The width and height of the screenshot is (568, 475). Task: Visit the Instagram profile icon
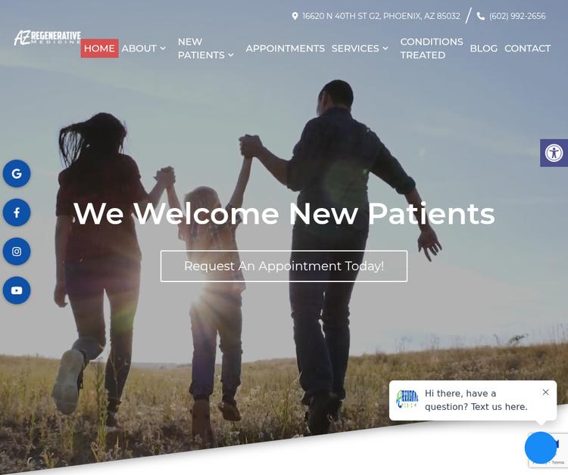point(17,251)
